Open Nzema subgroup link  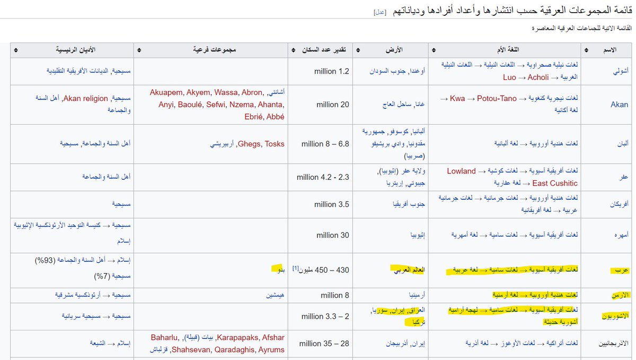[x=241, y=105]
